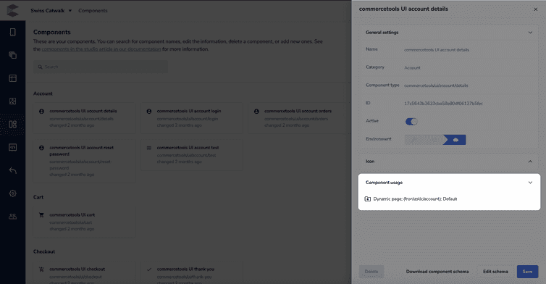Open the commercetools UI account login card

[x=192, y=118]
